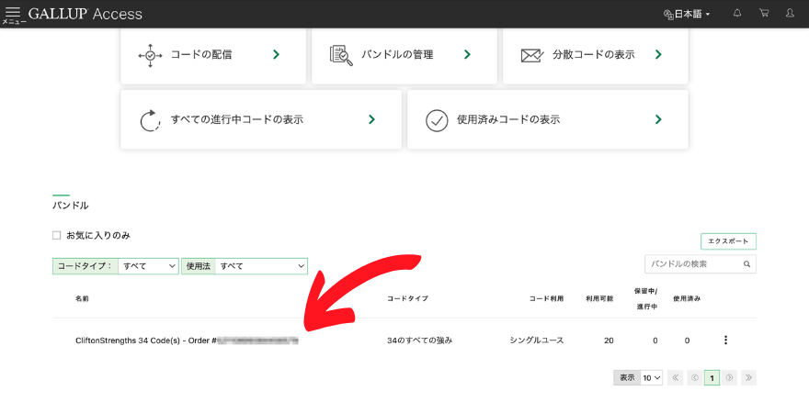Viewport: 809px width, 413px height.
Task: Click the available count 20
Action: [609, 340]
